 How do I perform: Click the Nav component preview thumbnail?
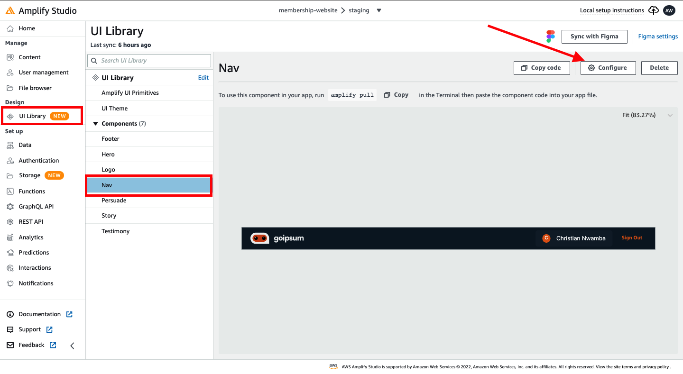(x=448, y=238)
